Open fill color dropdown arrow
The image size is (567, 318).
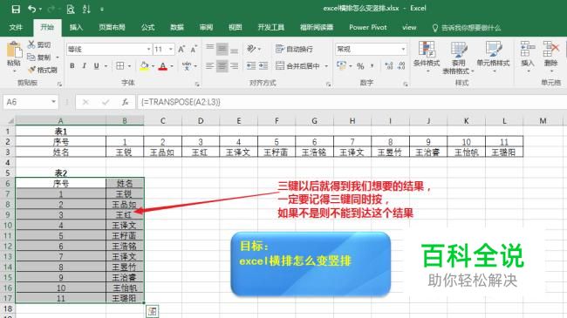[x=153, y=66]
